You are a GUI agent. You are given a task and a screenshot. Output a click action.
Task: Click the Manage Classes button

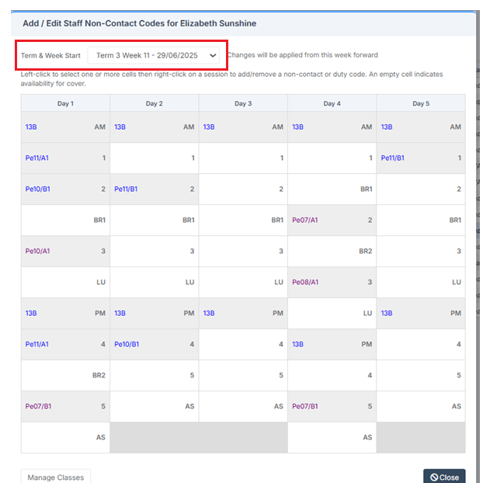(56, 477)
